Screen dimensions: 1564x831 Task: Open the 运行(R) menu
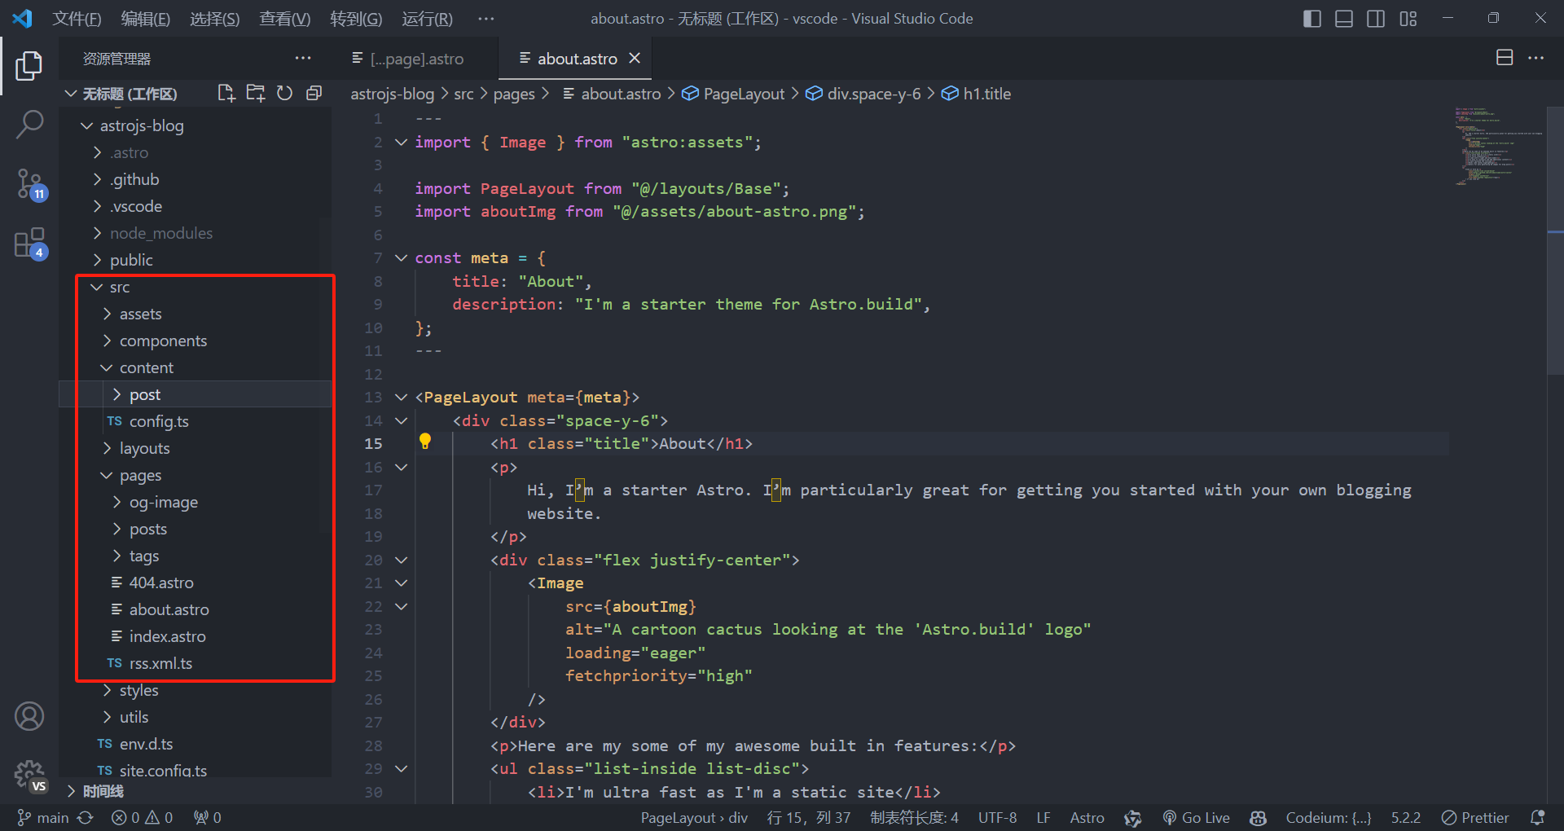pyautogui.click(x=426, y=18)
